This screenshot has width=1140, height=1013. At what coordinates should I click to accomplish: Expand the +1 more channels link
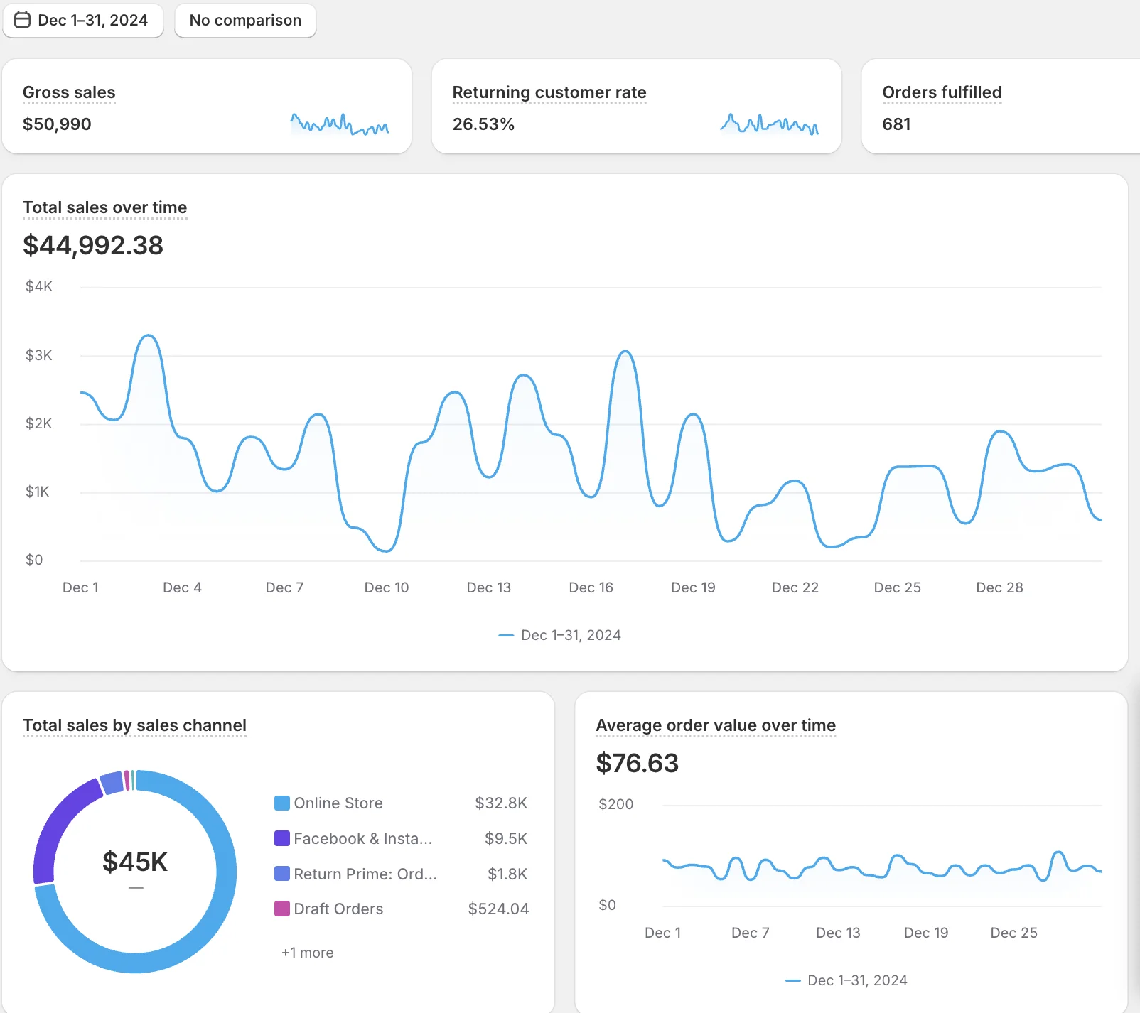coord(307,953)
